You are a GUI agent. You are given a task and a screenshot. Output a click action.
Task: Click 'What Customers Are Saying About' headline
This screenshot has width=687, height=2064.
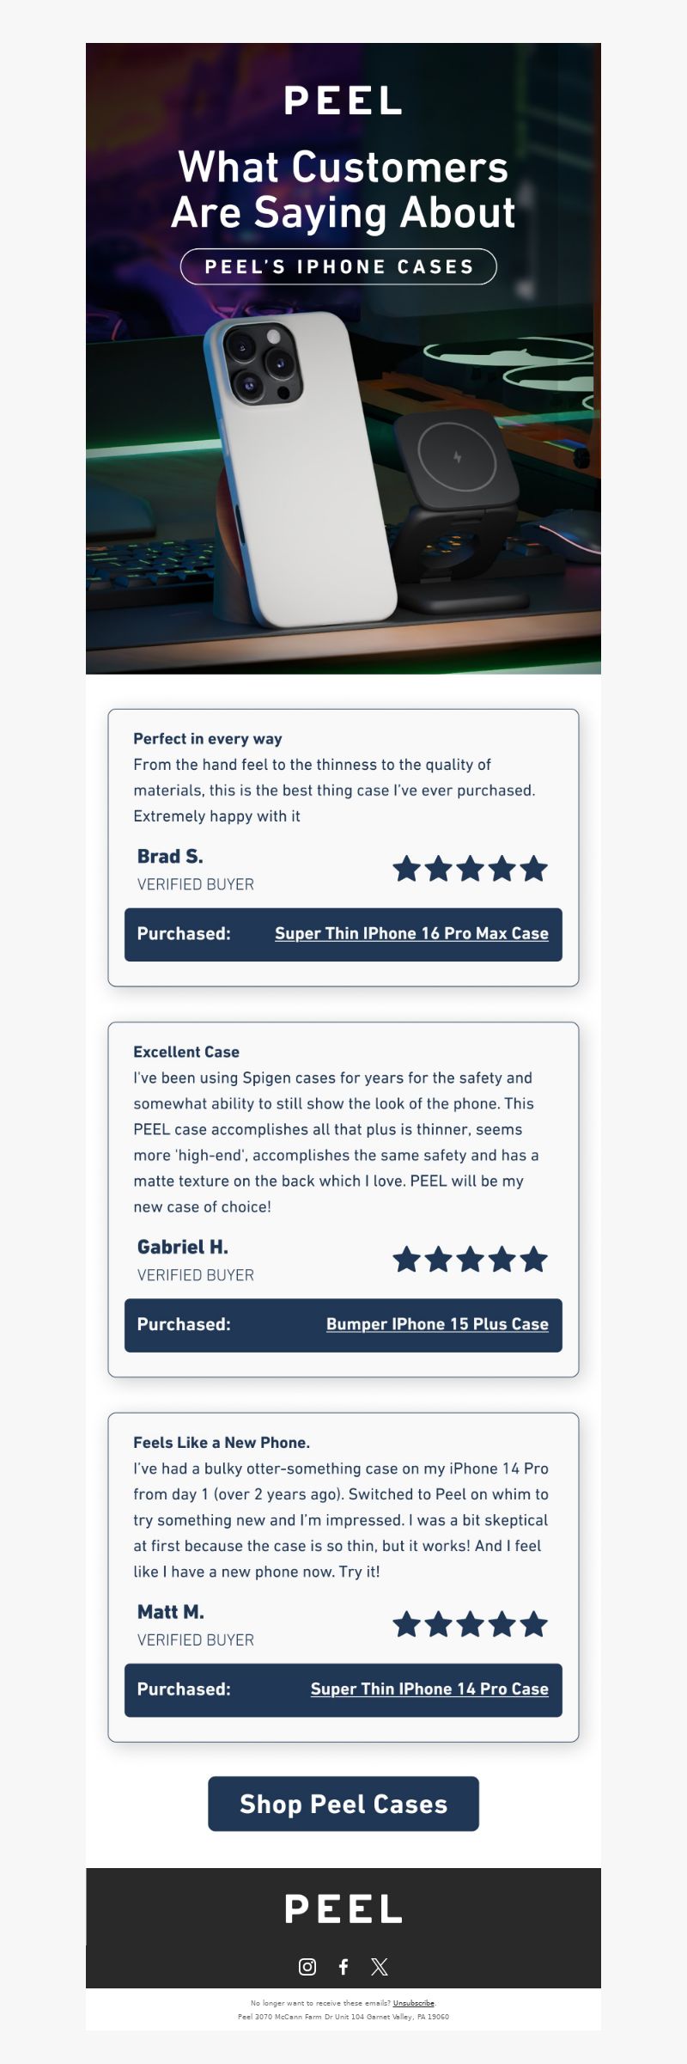coord(343,190)
